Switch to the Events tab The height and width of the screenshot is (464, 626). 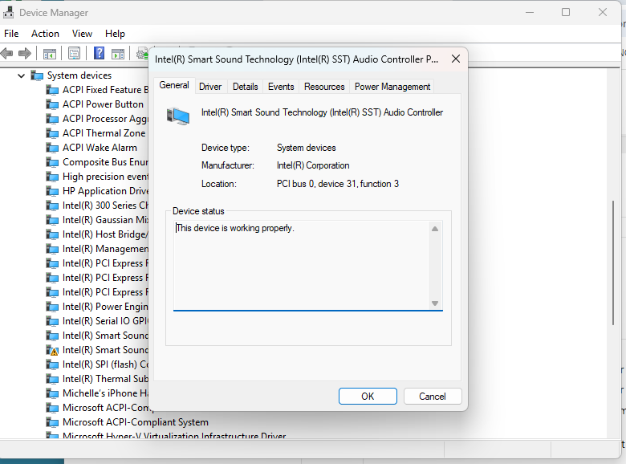[281, 87]
